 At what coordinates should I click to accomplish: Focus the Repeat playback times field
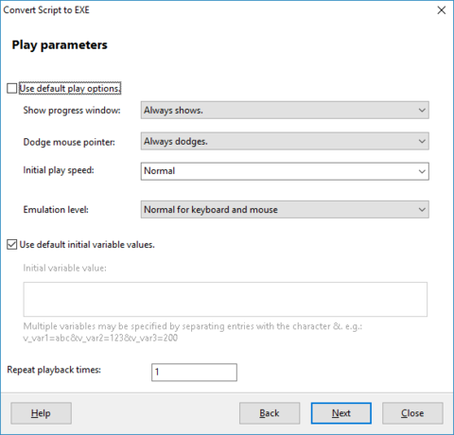click(194, 373)
